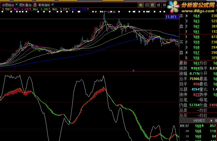Select the :09 trade row price 560
Image resolution: width=217 pixels, height=141 pixels.
click(x=198, y=131)
